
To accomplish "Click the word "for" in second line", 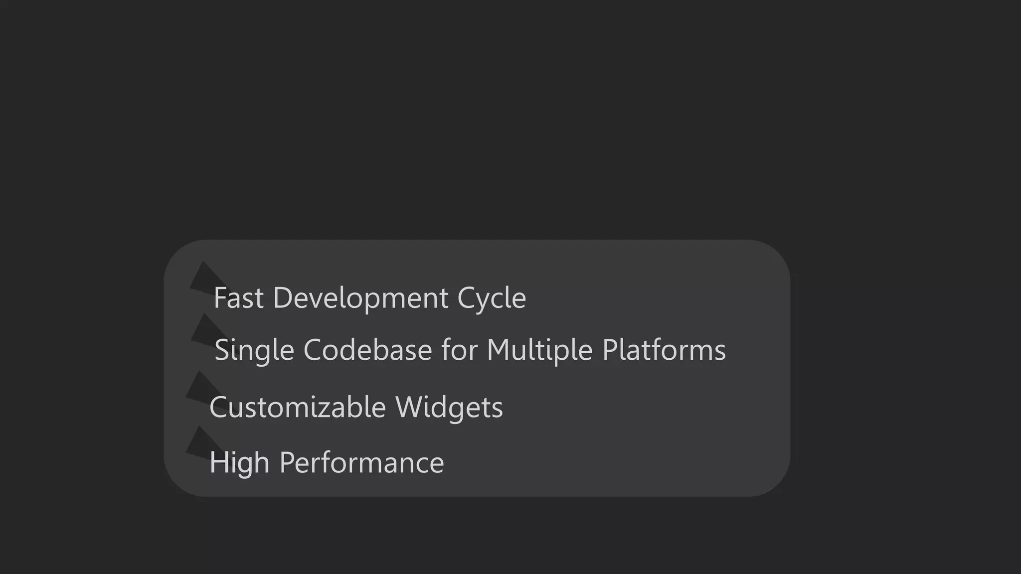I will tap(459, 350).
